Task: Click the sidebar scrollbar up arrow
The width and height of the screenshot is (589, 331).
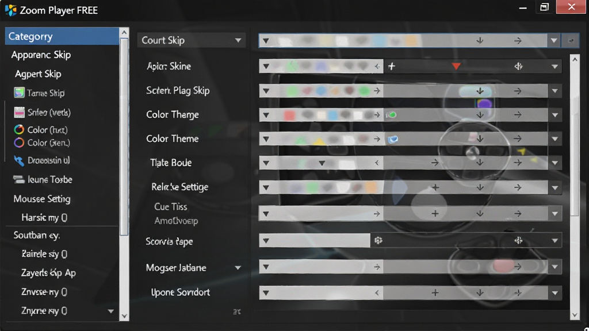Action: pos(124,33)
